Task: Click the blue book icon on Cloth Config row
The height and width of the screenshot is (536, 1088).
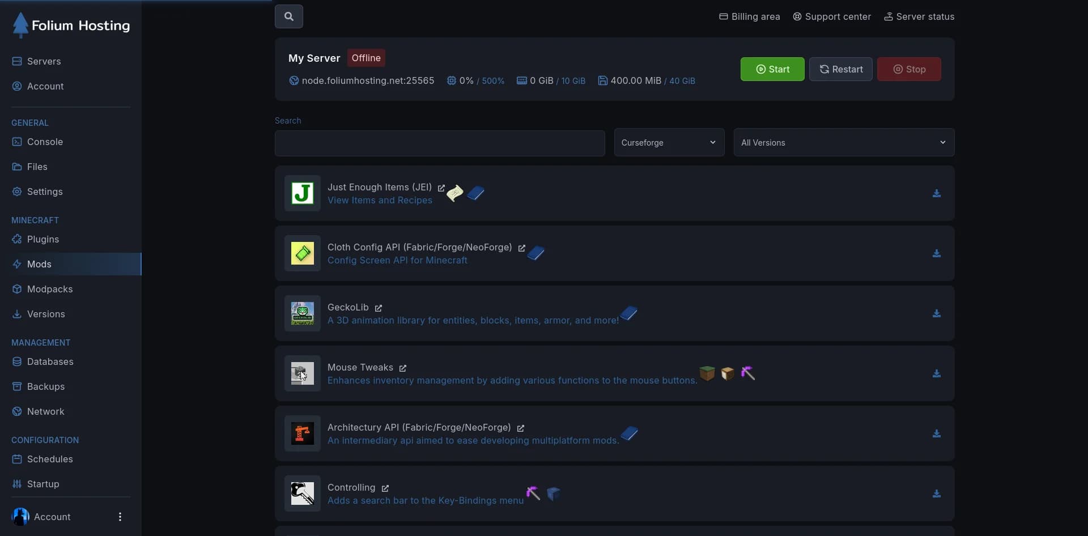Action: tap(535, 253)
